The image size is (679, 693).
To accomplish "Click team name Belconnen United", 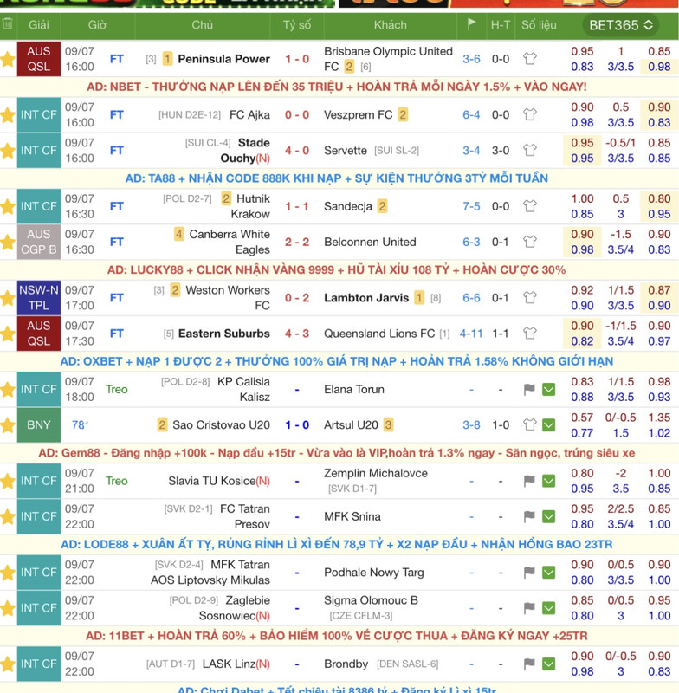I will click(x=370, y=242).
